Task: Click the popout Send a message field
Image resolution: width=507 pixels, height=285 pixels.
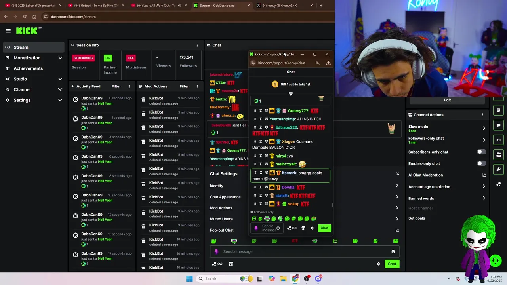Action: [267, 228]
